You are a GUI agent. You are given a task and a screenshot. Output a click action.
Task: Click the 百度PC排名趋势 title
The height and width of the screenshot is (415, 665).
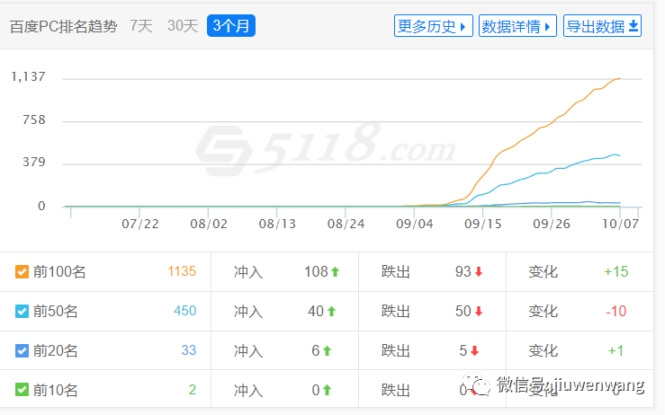pos(63,26)
